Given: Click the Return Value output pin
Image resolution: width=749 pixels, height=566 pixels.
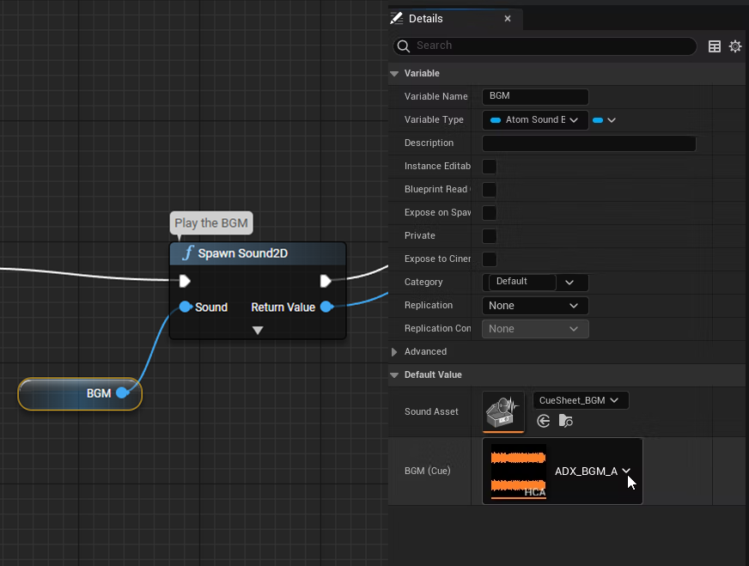Looking at the screenshot, I should [x=326, y=307].
